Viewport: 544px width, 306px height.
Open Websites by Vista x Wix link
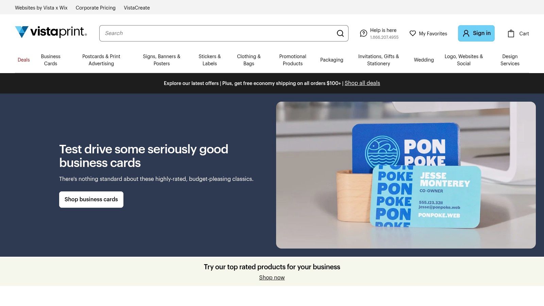tap(41, 7)
